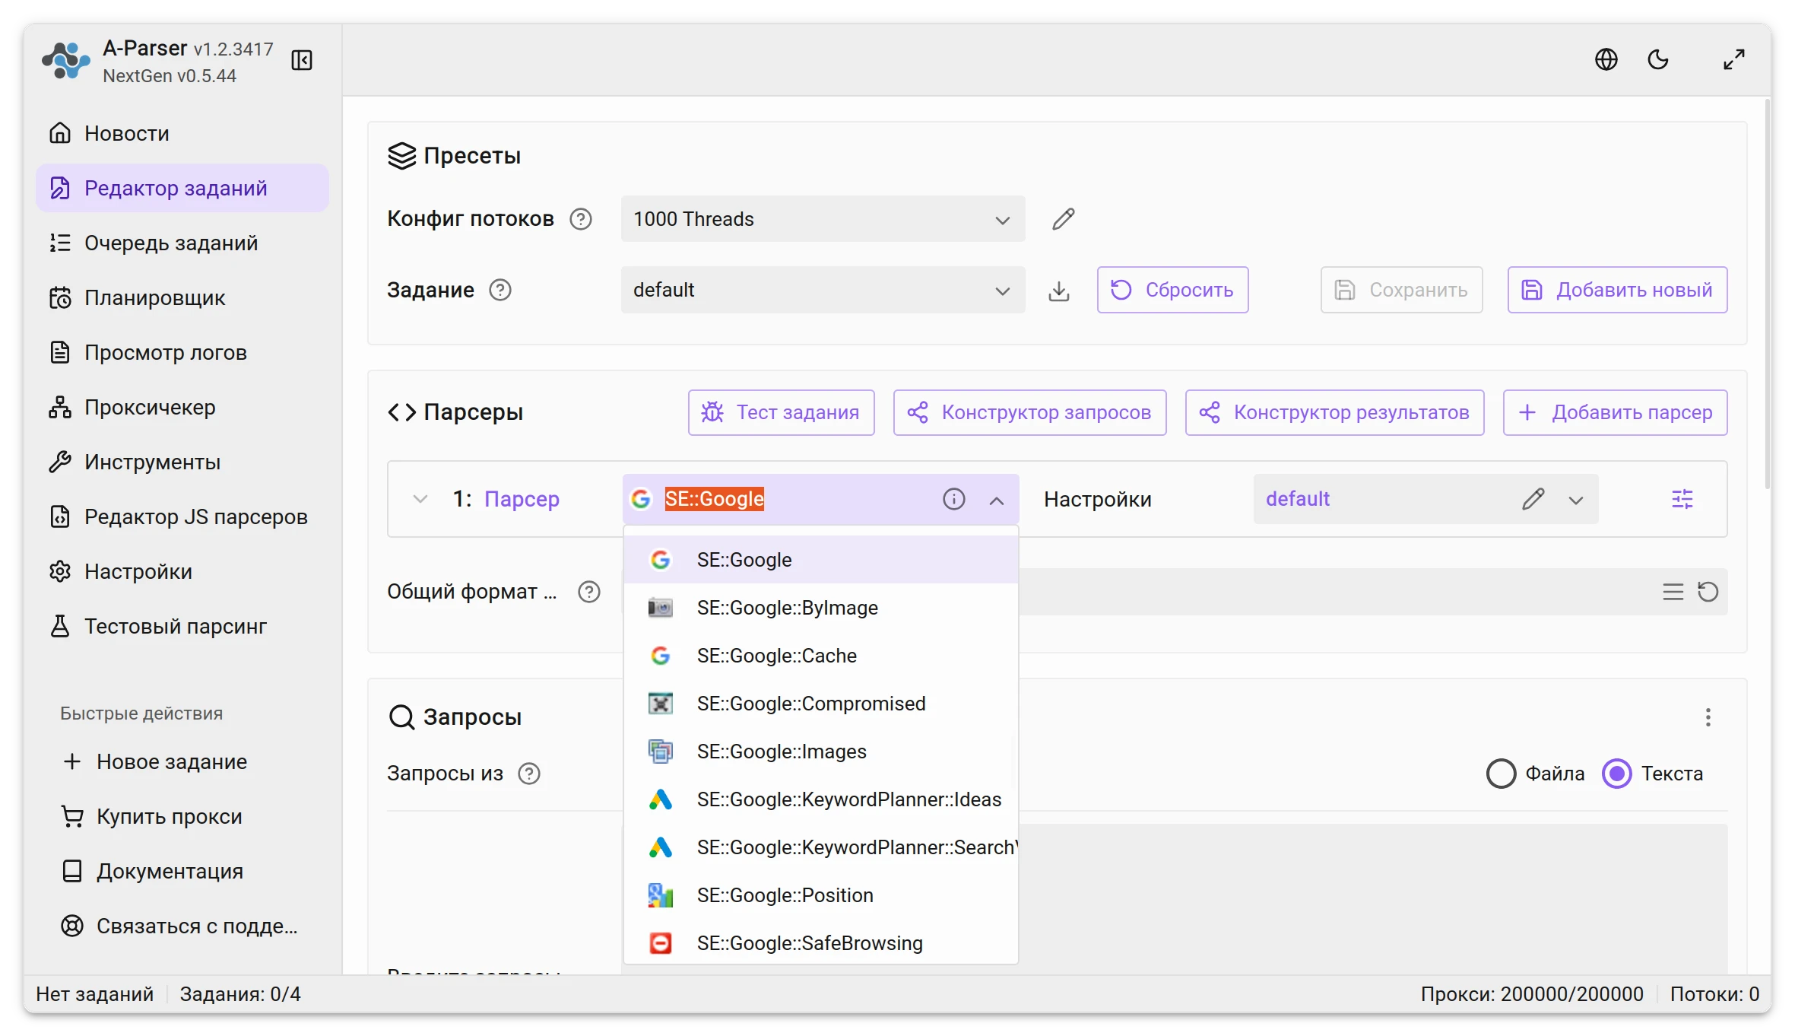Viewport: 1795px width, 1036px height.
Task: Edit the thread config pencil icon
Action: [1063, 219]
